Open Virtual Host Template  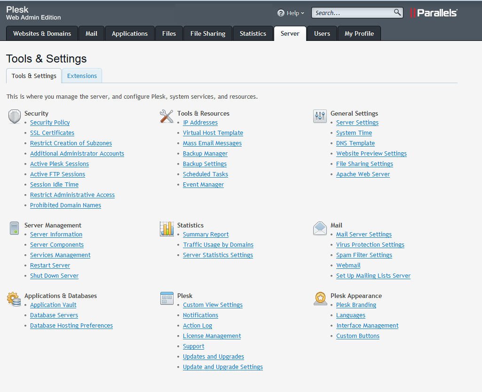(213, 133)
